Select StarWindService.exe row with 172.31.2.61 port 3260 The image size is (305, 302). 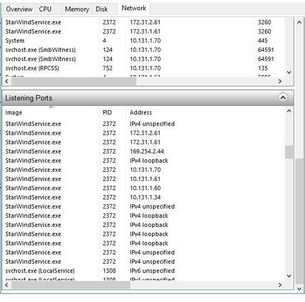click(143, 22)
